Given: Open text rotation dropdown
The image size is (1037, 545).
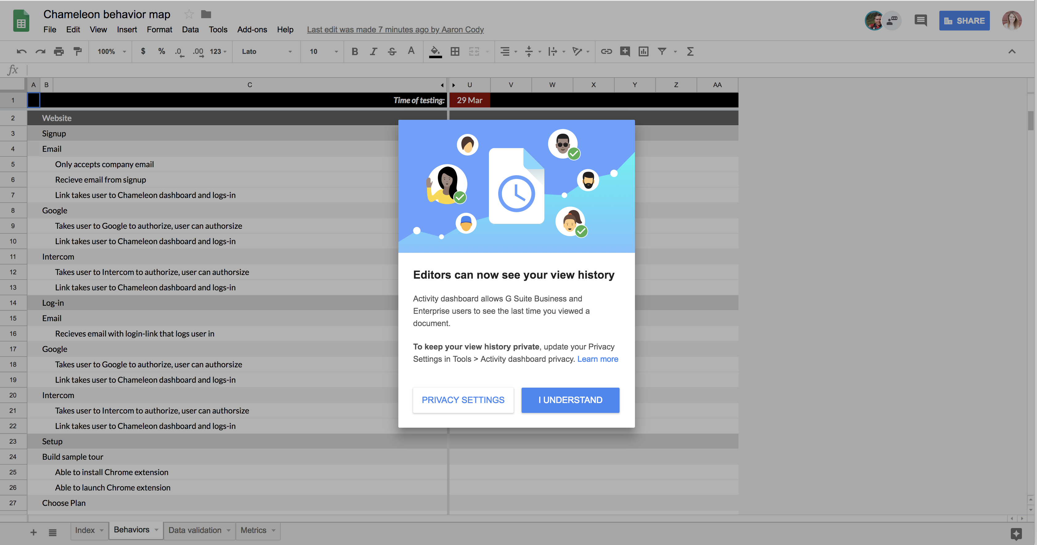Looking at the screenshot, I should pos(580,51).
